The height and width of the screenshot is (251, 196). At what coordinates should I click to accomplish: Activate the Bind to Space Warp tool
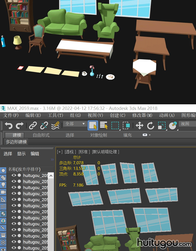click(55, 125)
